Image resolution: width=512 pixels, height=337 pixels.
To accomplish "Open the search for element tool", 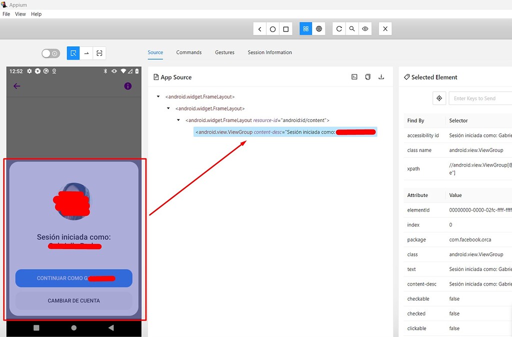I will [351, 28].
